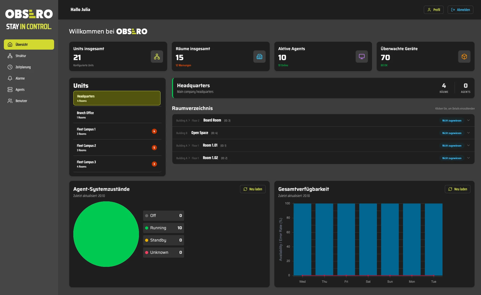Expand the Board Room row chevron
This screenshot has height=295, width=481.
pyautogui.click(x=468, y=120)
